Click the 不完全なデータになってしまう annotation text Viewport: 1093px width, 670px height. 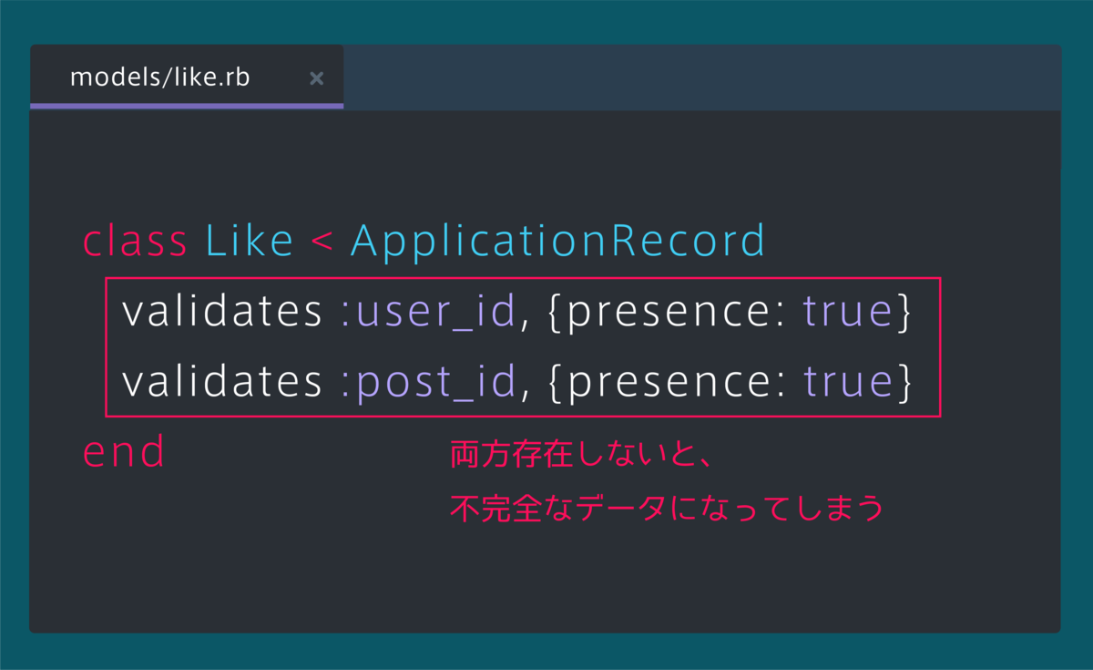click(x=667, y=508)
